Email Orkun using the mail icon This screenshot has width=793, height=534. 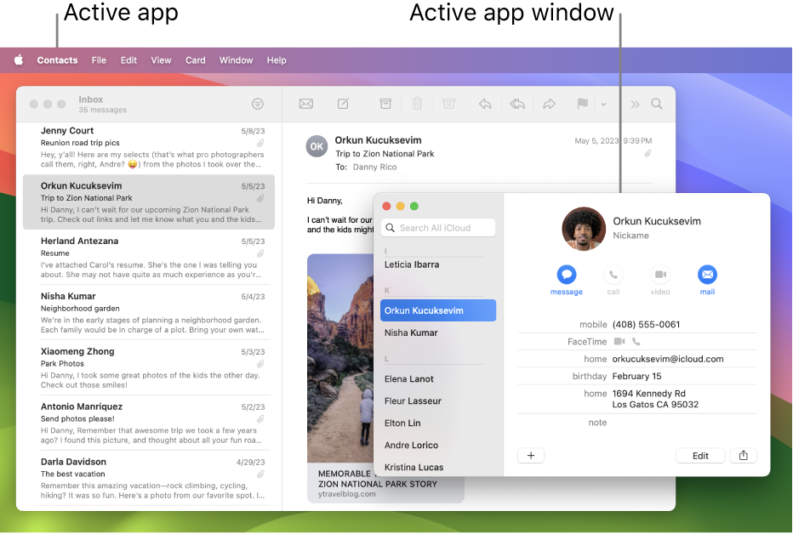click(x=707, y=276)
